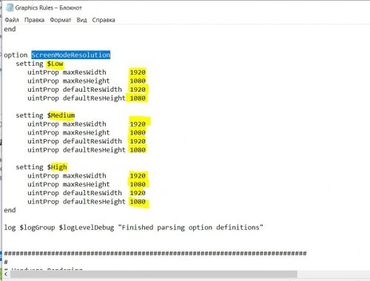
Task: Click the end line after the $High block
Action: (10, 210)
